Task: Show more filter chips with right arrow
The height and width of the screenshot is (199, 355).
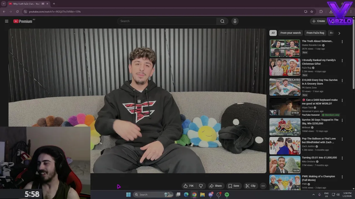Action: click(339, 33)
